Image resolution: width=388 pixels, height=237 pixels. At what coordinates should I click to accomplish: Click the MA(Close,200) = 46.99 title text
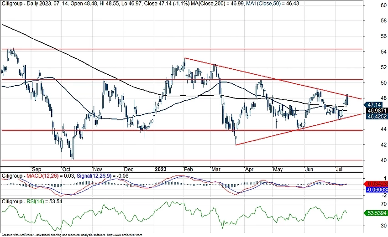tap(217, 4)
